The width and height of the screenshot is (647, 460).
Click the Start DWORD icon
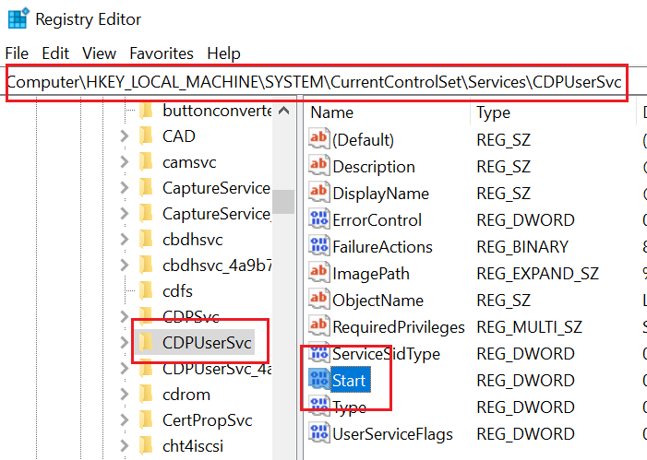click(319, 379)
